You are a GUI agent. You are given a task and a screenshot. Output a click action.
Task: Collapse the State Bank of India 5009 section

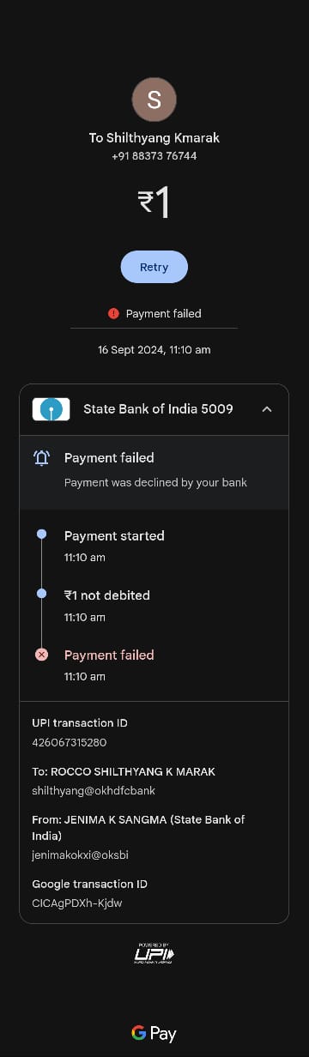coord(154,409)
